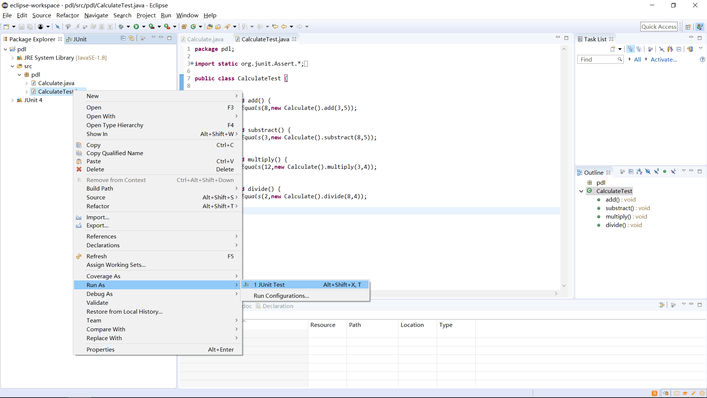Click New Task icon in Task List
Screen dimensions: 707x398
coord(613,49)
